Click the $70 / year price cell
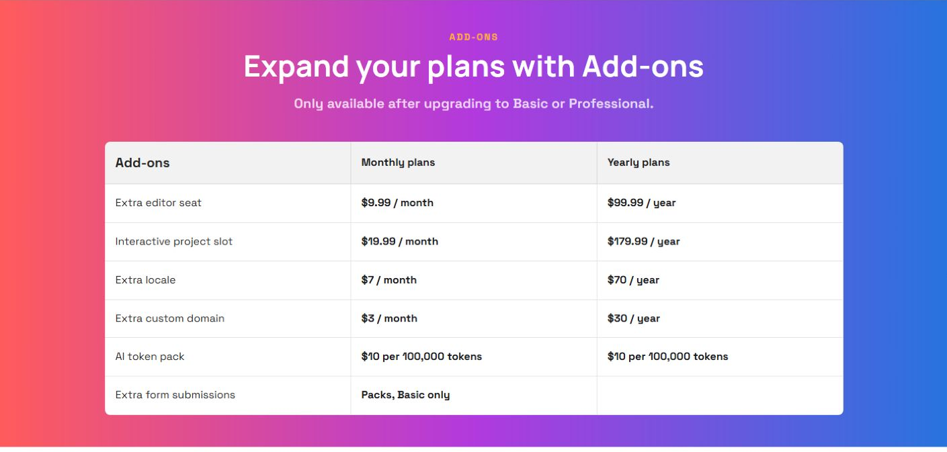Viewport: 947px width, 452px height. (633, 280)
